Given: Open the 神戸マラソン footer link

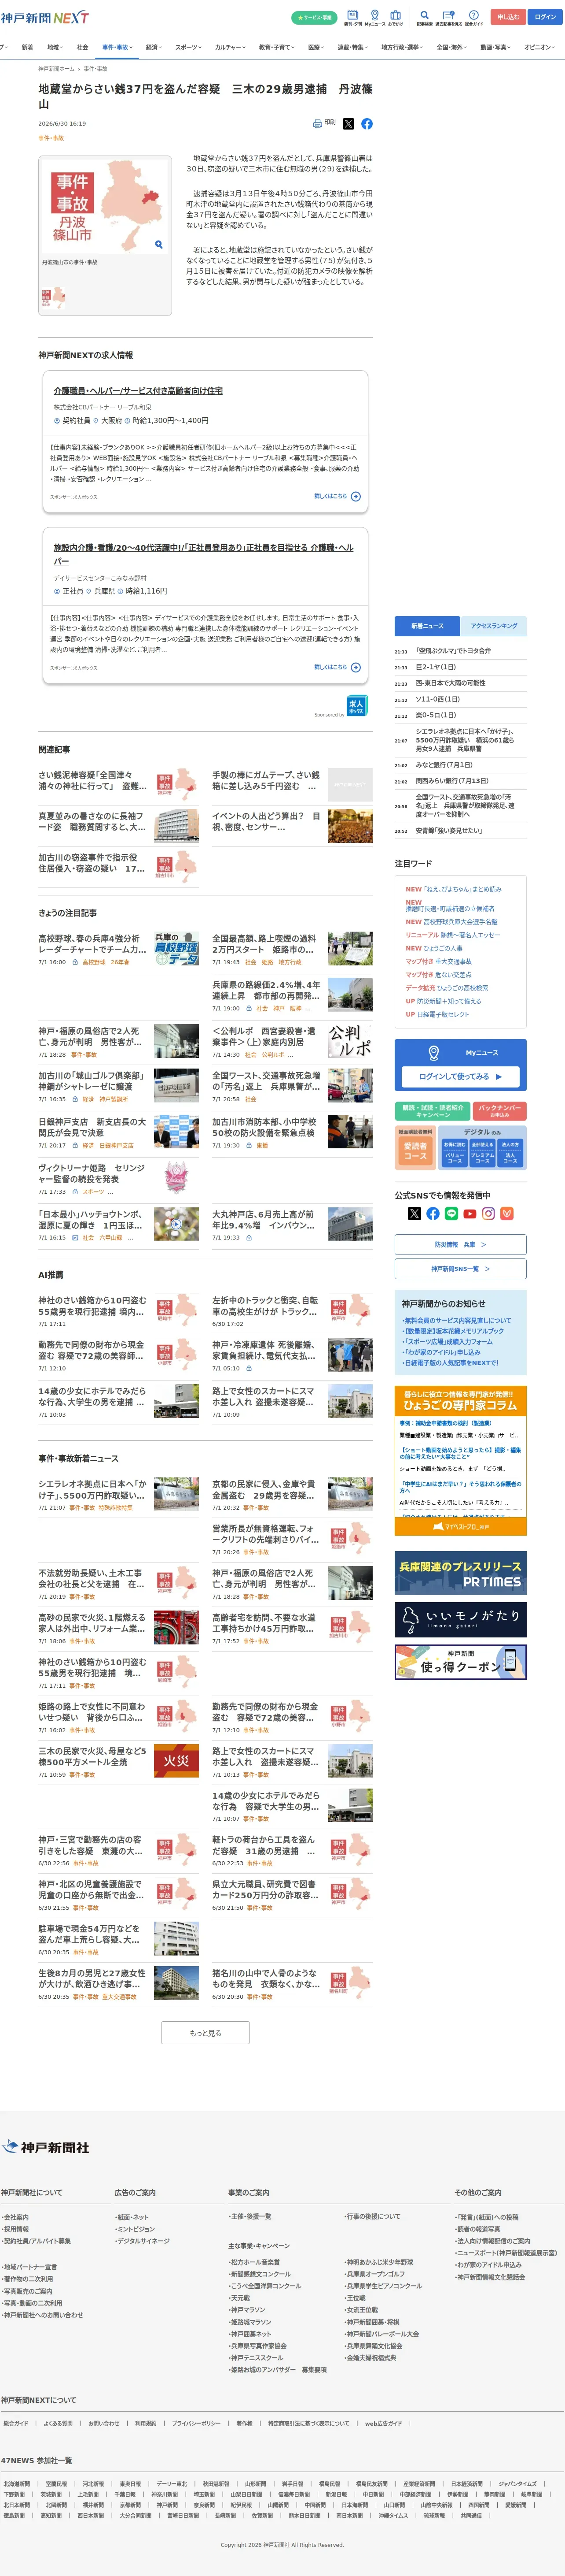Looking at the screenshot, I should (248, 2309).
